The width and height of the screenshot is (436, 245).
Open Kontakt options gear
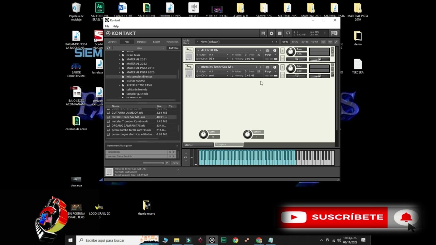click(271, 33)
